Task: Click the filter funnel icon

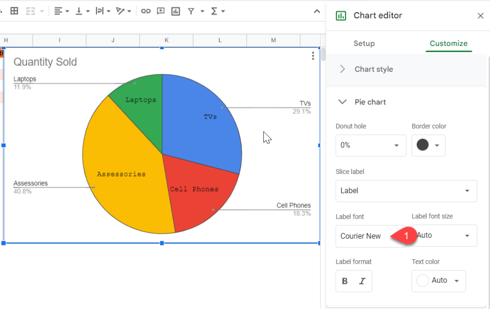Action: pos(190,11)
